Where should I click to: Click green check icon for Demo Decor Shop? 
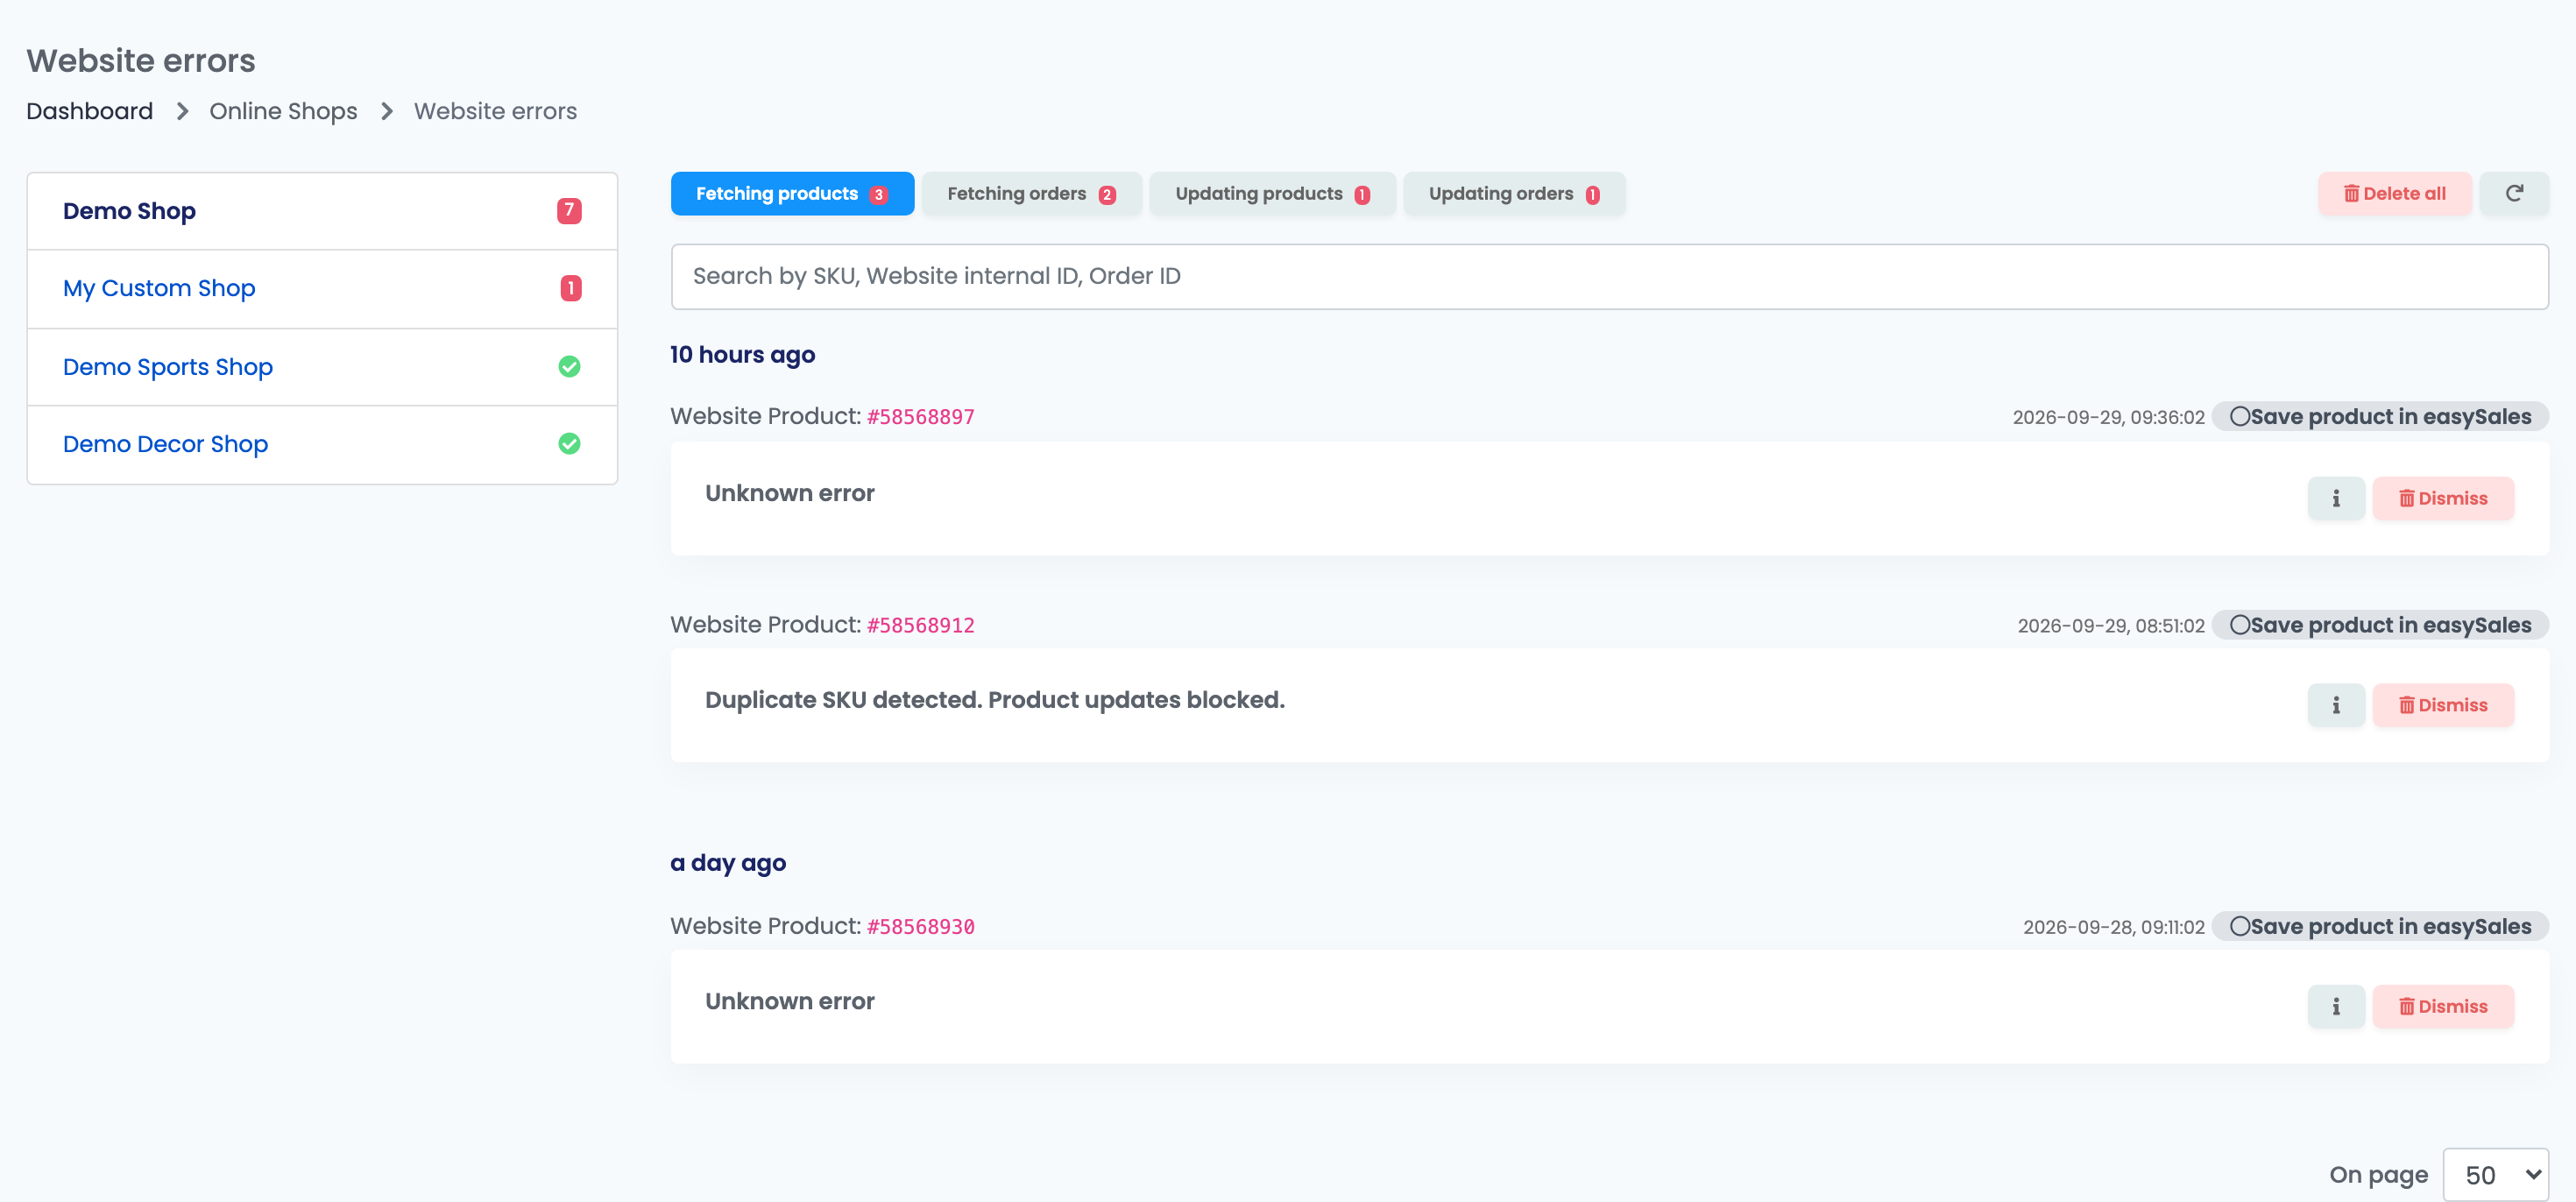click(x=569, y=444)
